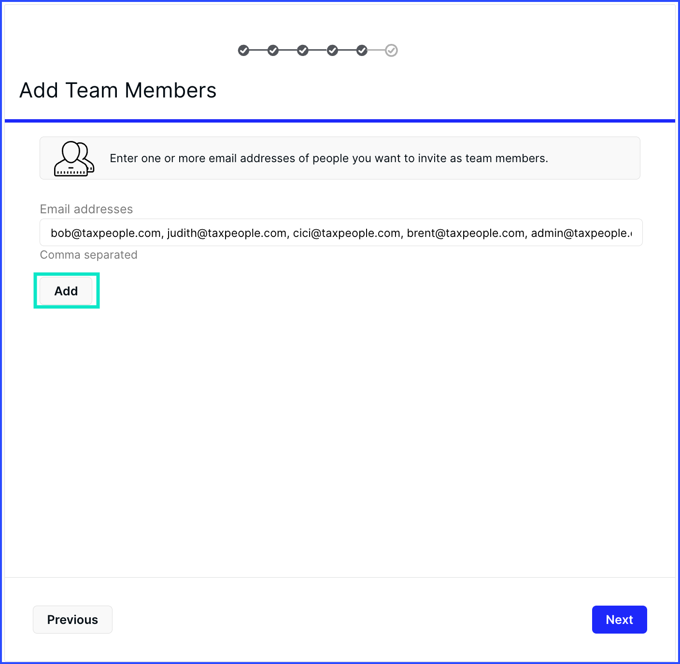The image size is (680, 664).
Task: Jump to the fourth completed step circle
Action: click(332, 50)
